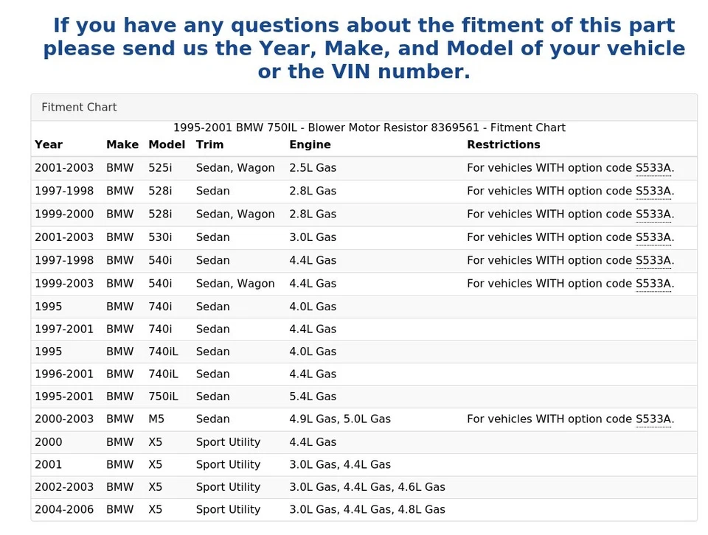Viewport: 708px width, 535px height.
Task: Click the Engine column header
Action: (x=310, y=145)
